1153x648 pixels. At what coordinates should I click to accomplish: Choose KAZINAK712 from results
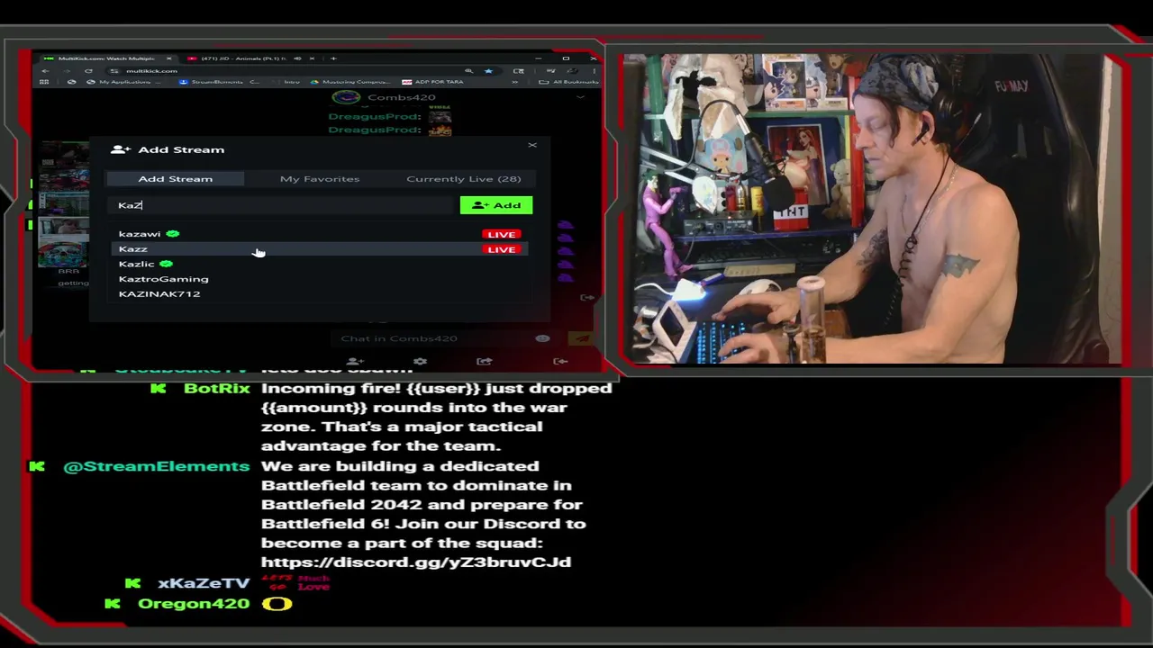click(320, 294)
